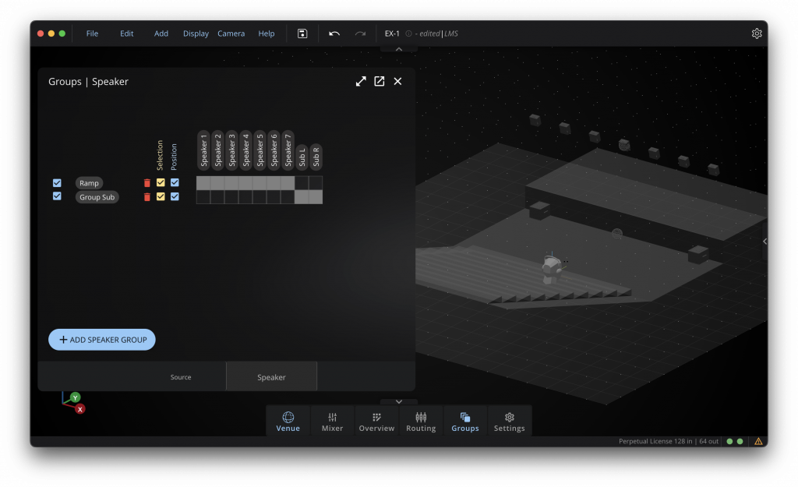
Task: Open the Groups view
Action: click(465, 422)
